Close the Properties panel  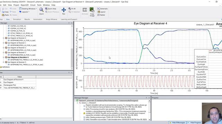point(72,73)
